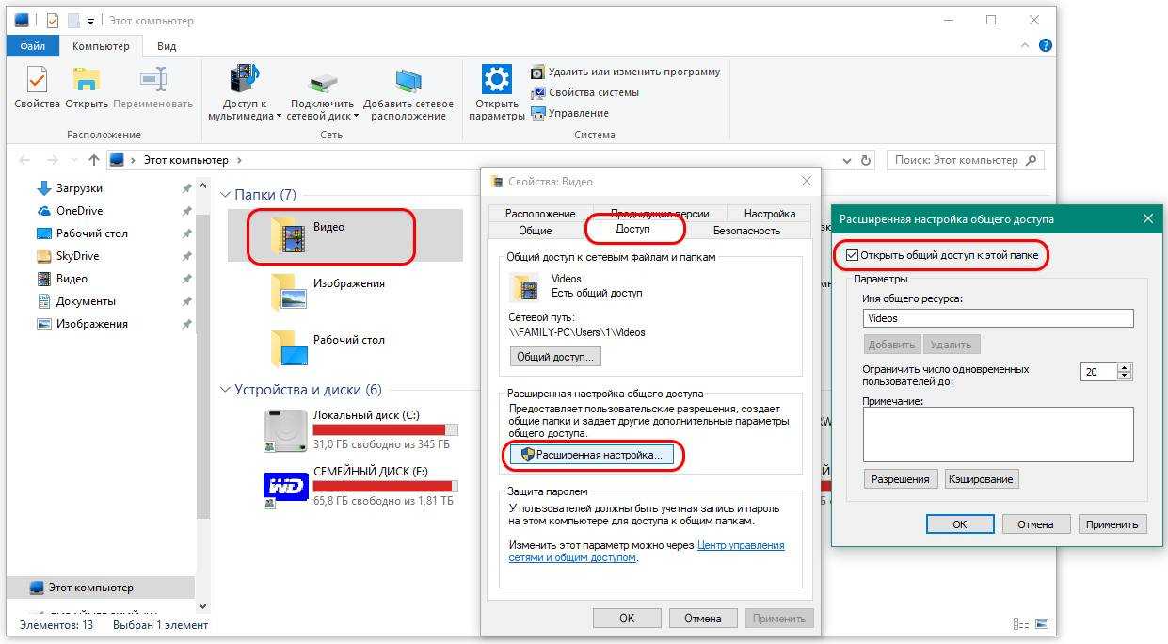Open the Вид ribbon tab
This screenshot has width=1168, height=644.
pyautogui.click(x=167, y=46)
